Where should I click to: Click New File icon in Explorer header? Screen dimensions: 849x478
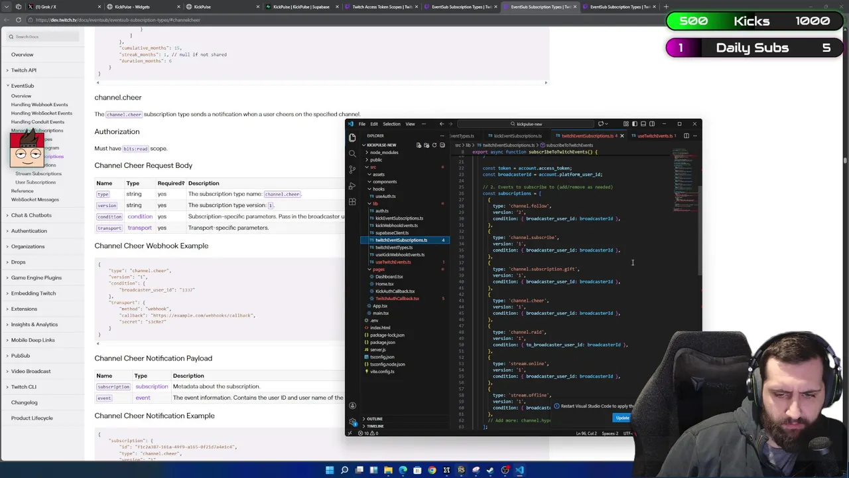coord(419,145)
